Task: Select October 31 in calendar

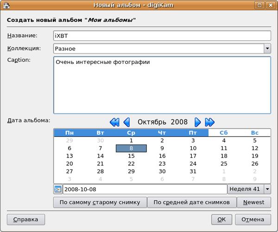Action: 193,171
